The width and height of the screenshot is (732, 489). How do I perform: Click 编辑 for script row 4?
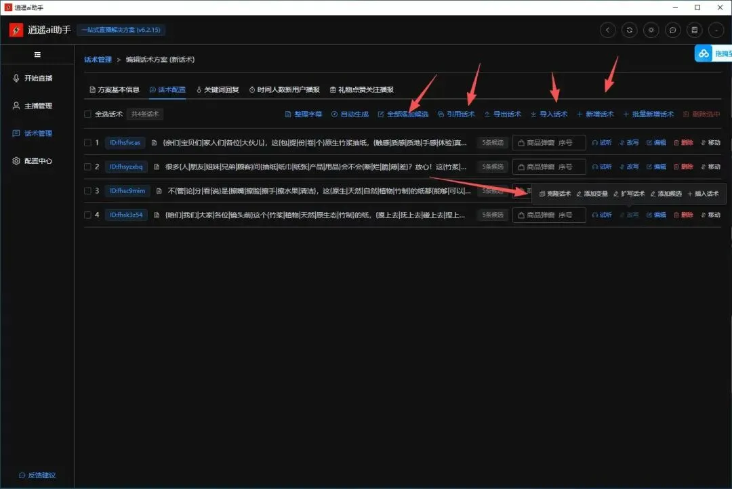coord(656,215)
